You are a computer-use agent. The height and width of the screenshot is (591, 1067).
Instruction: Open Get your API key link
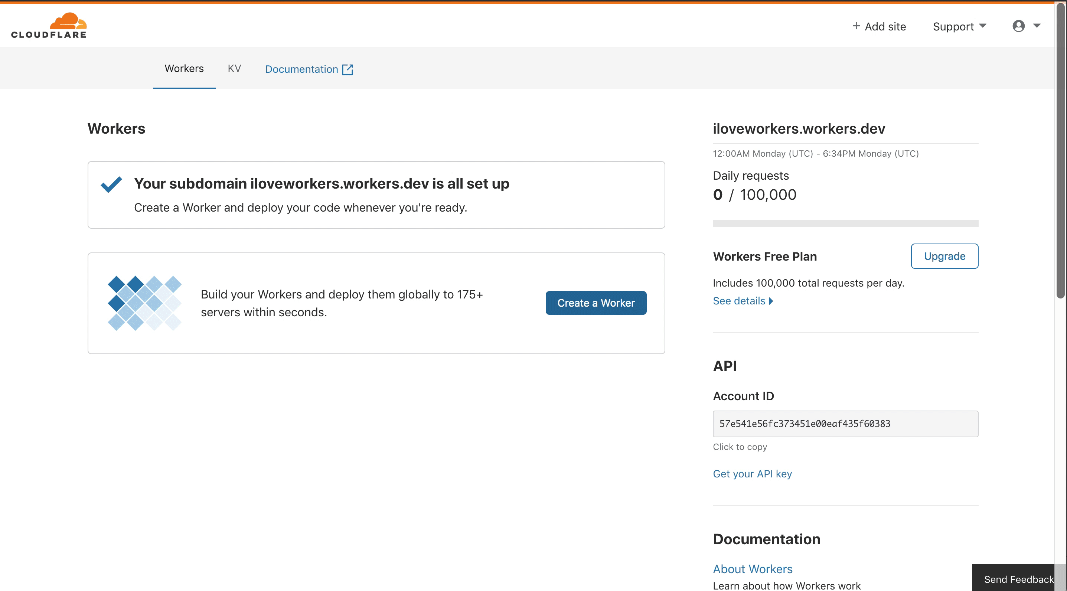tap(752, 473)
